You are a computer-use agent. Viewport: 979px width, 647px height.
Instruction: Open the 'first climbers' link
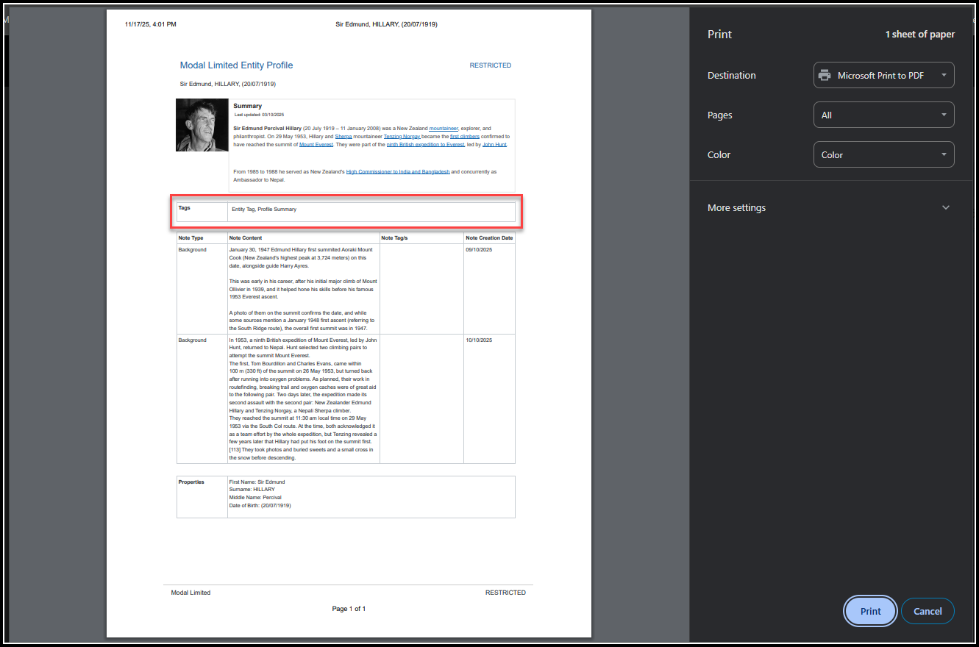click(x=465, y=137)
